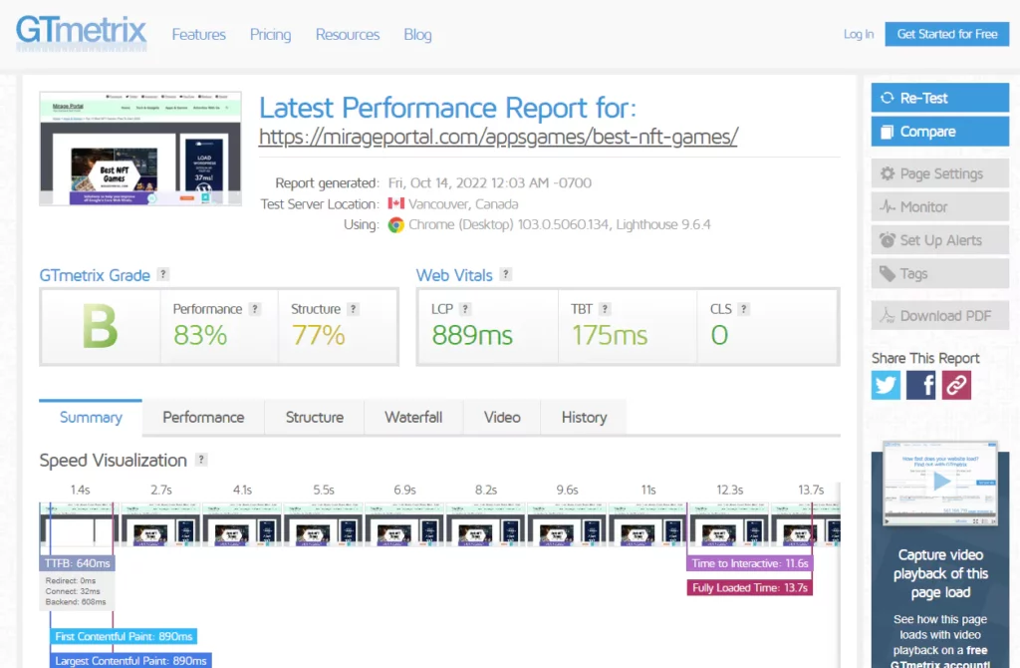Click First Contentful Paint 890ms marker
Image resolution: width=1020 pixels, height=668 pixels.
124,636
